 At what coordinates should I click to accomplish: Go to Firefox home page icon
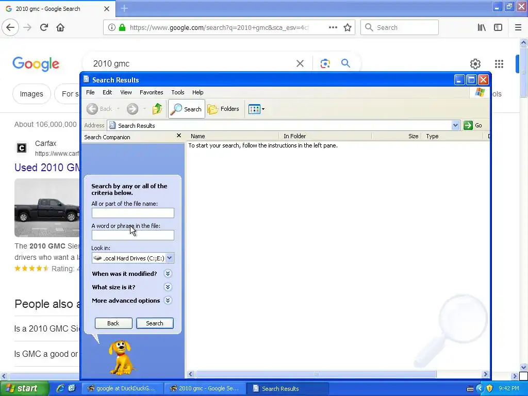tap(60, 27)
